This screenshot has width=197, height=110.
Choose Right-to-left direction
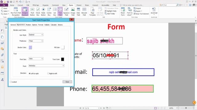48,74
